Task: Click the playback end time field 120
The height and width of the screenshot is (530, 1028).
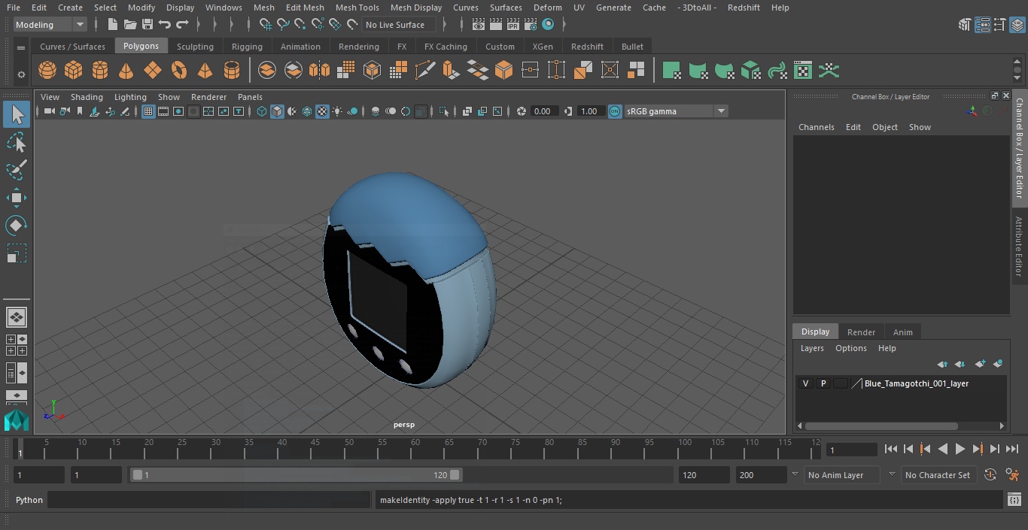Action: (703, 475)
